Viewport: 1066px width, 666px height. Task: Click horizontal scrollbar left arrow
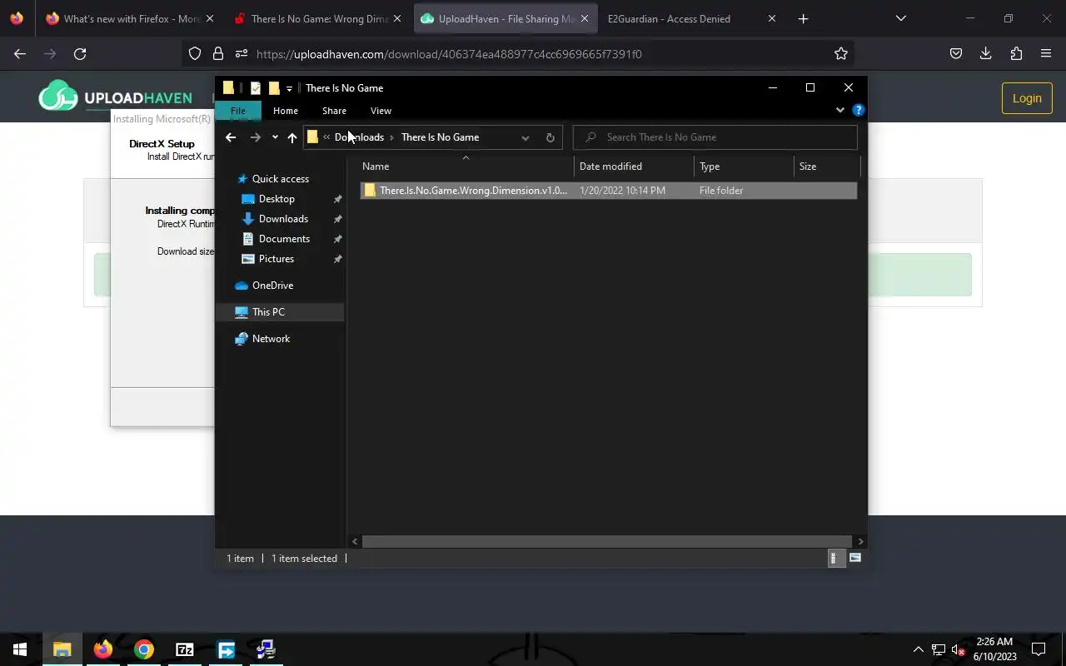tap(355, 541)
